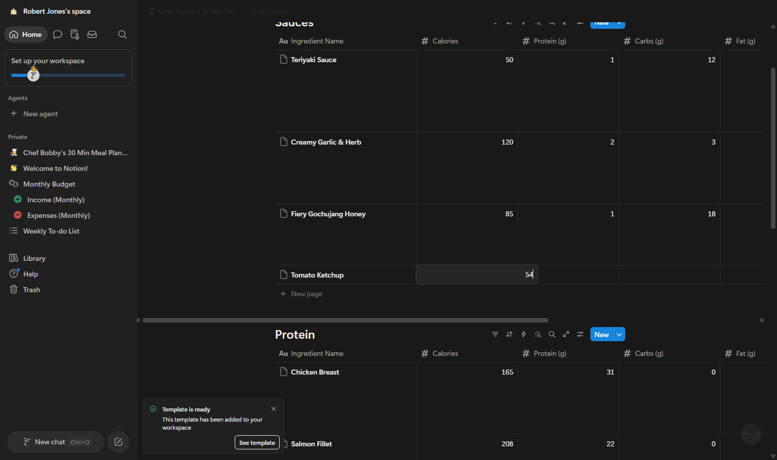
Task: Open the sort icon in Protein toolbar
Action: coord(509,335)
